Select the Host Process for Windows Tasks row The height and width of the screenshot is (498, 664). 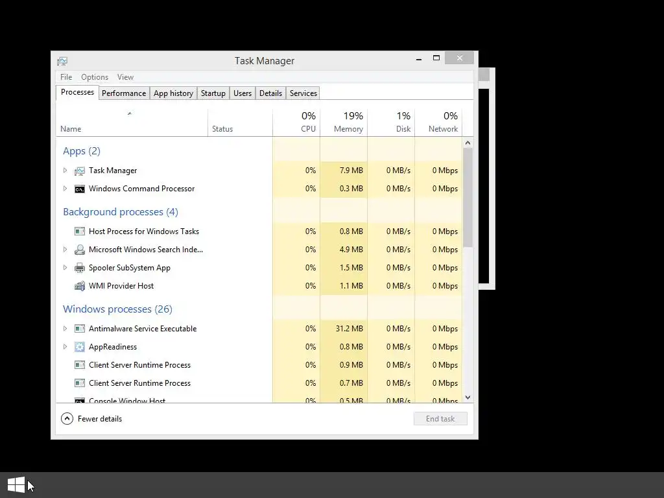(x=259, y=231)
